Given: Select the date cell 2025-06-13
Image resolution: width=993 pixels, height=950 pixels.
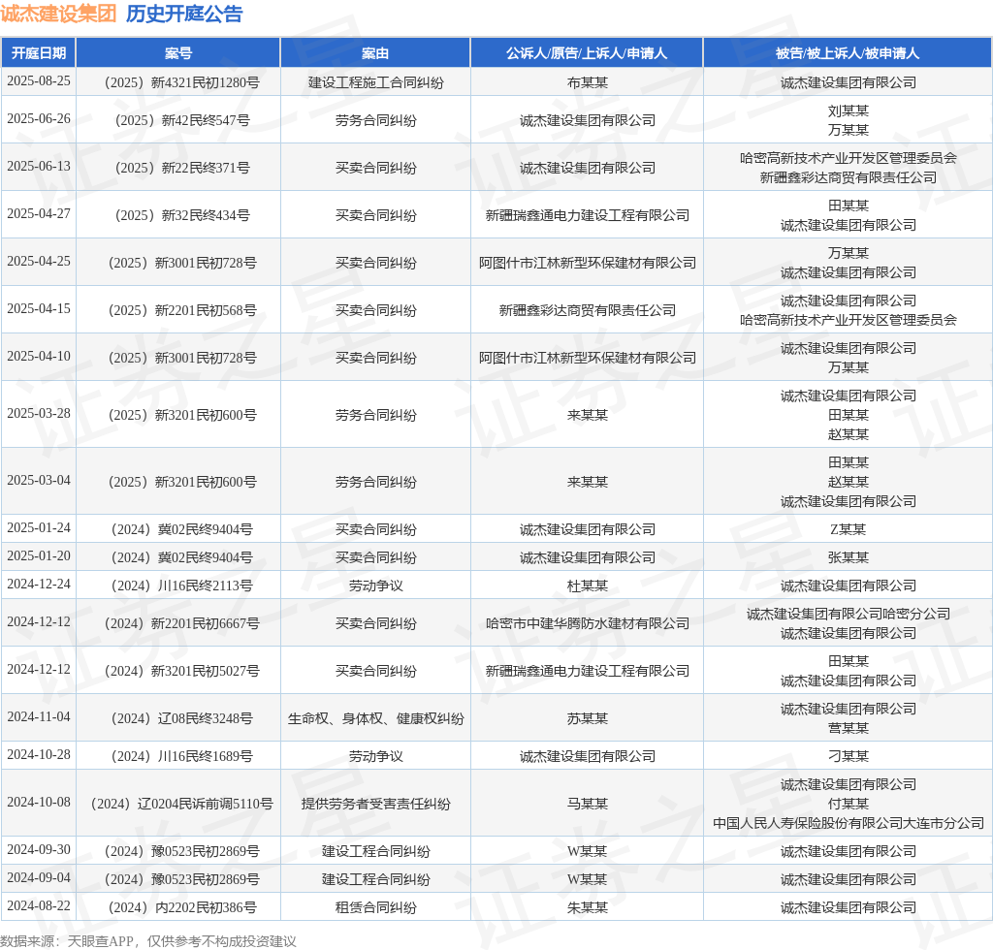Looking at the screenshot, I should click(39, 167).
